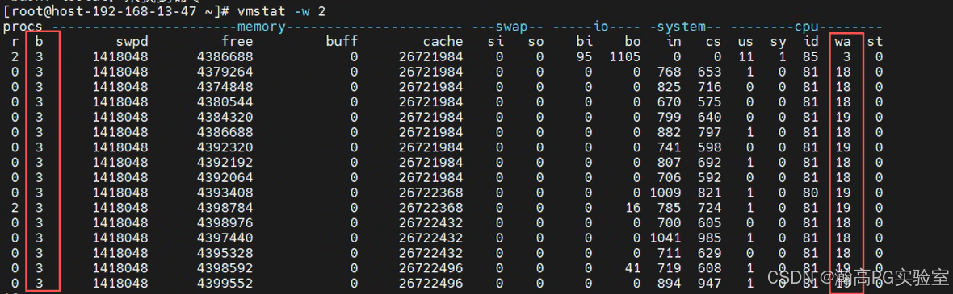The width and height of the screenshot is (953, 294).
Task: Click the 'id' column header
Action: tap(810, 42)
